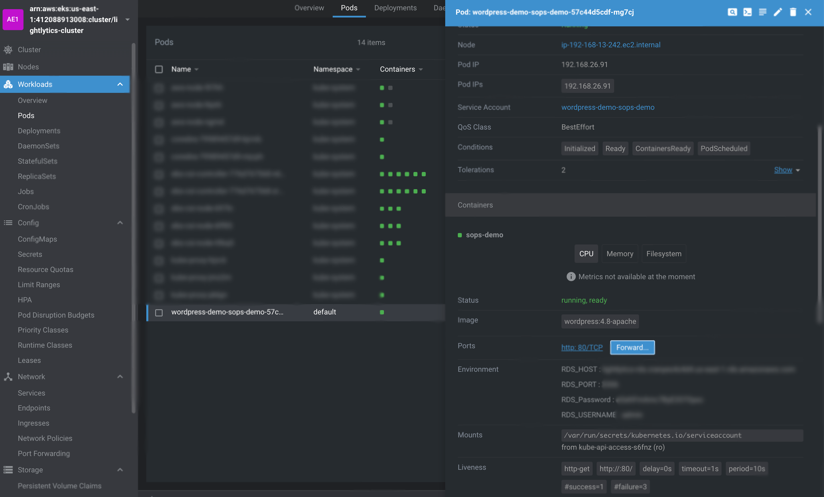Open pod shell terminal icon
Image resolution: width=824 pixels, height=497 pixels.
pyautogui.click(x=747, y=12)
